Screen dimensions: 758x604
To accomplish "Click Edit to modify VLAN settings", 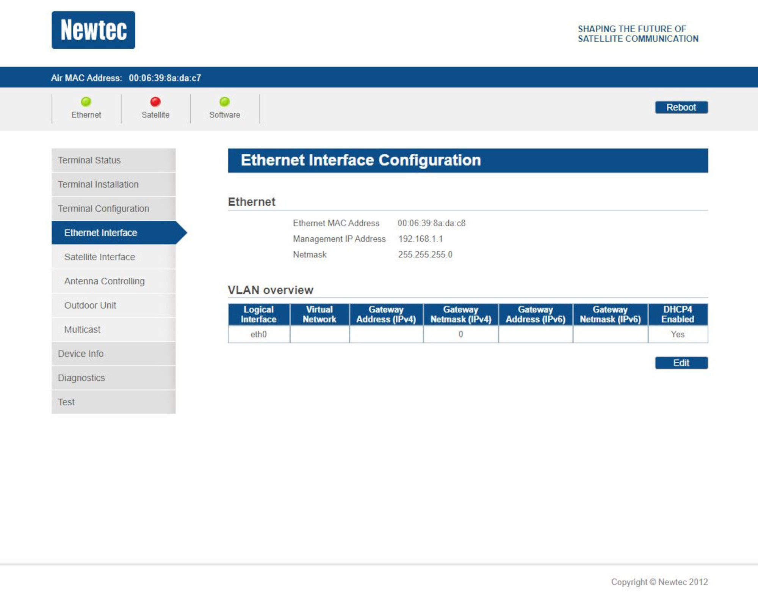I will tap(681, 363).
